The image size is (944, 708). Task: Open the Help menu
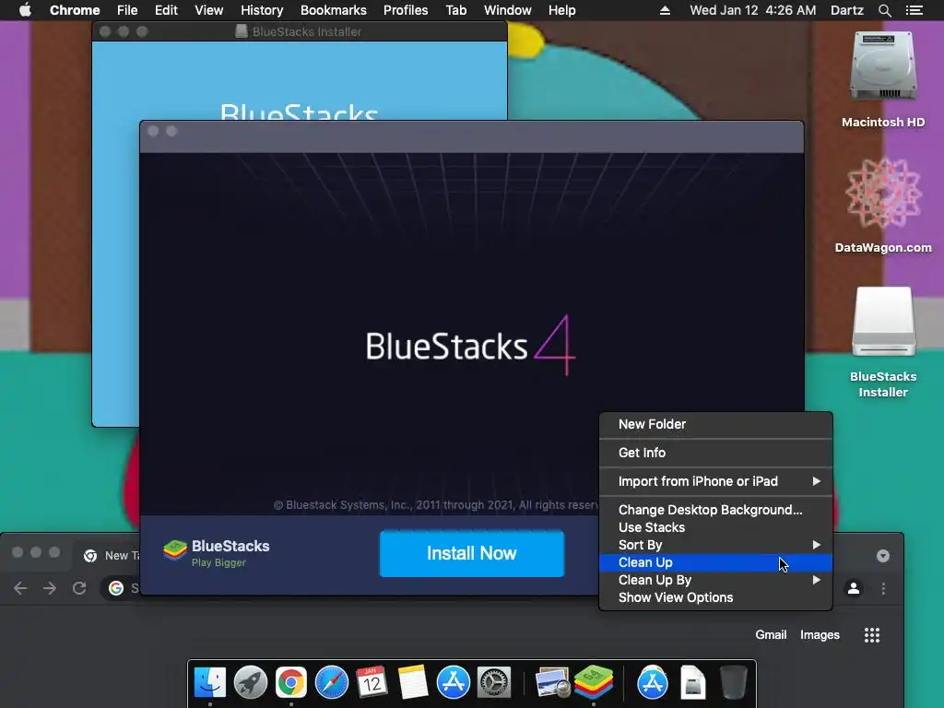pyautogui.click(x=561, y=10)
